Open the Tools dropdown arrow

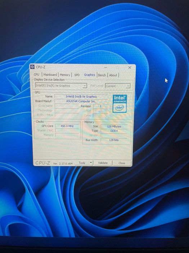[91, 163]
